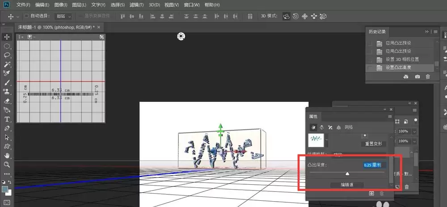Viewport: 447px width, 207px height.
Task: Select the Hand tool
Action: pyautogui.click(x=7, y=155)
